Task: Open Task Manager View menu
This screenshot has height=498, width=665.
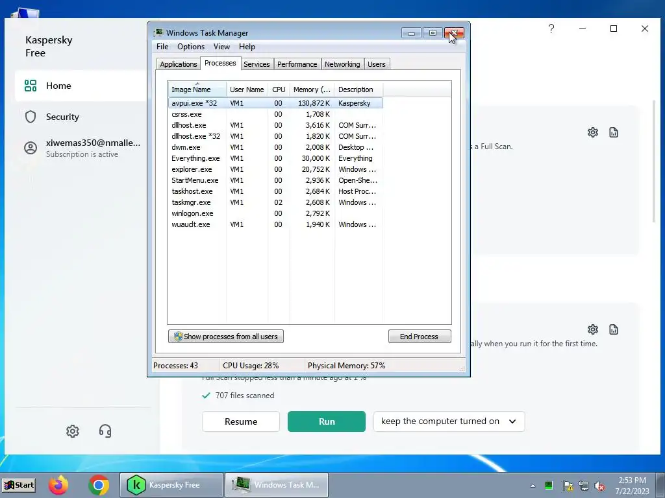Action: tap(221, 47)
